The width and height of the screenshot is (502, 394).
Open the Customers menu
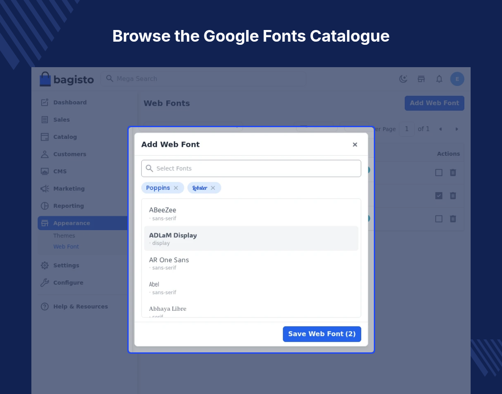pos(69,154)
